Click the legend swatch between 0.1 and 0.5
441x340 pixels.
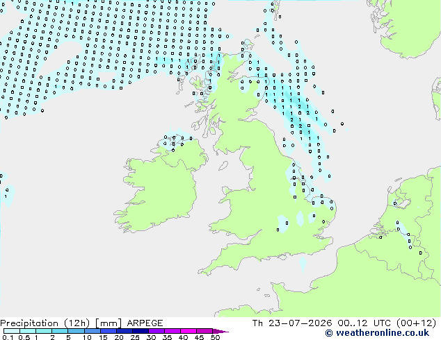(12, 331)
